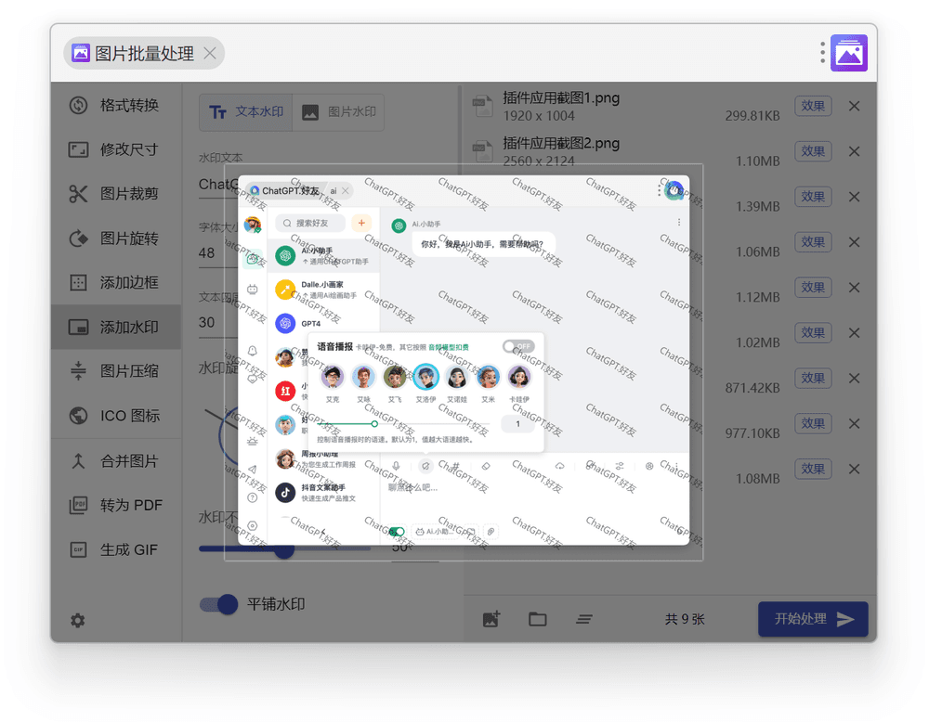Screen dimensions: 929x722
Task: Click the watermark opacity slider handle
Action: click(x=284, y=549)
